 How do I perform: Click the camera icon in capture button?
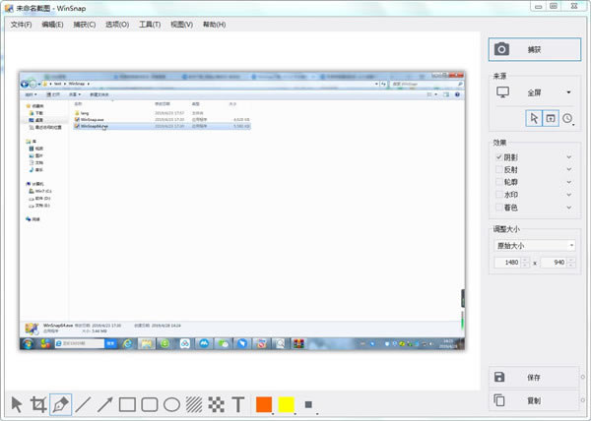(x=501, y=49)
